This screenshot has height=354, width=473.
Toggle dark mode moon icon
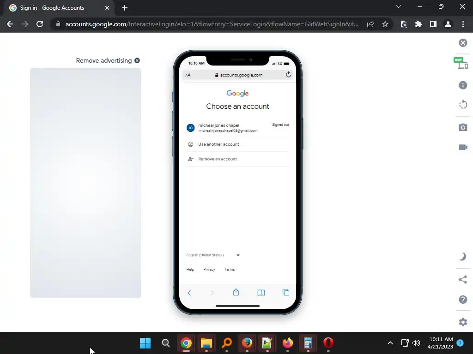tap(463, 256)
